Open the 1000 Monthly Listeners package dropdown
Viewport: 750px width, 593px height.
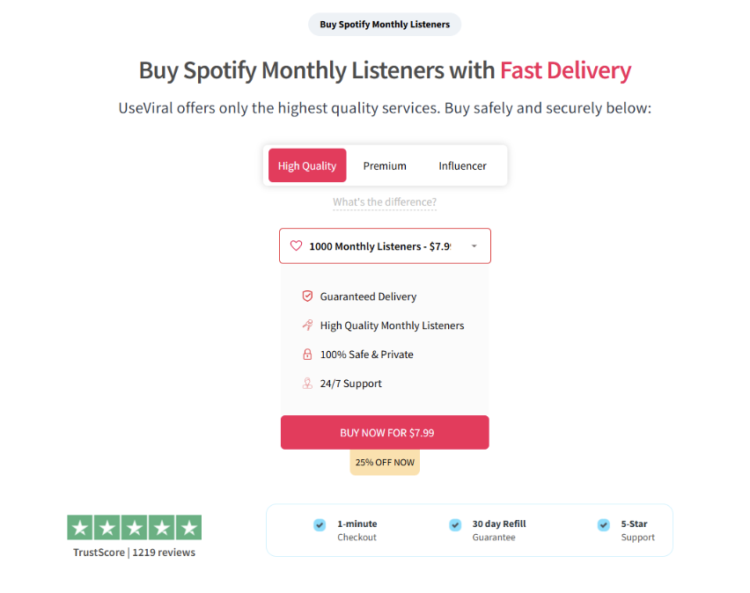click(385, 245)
